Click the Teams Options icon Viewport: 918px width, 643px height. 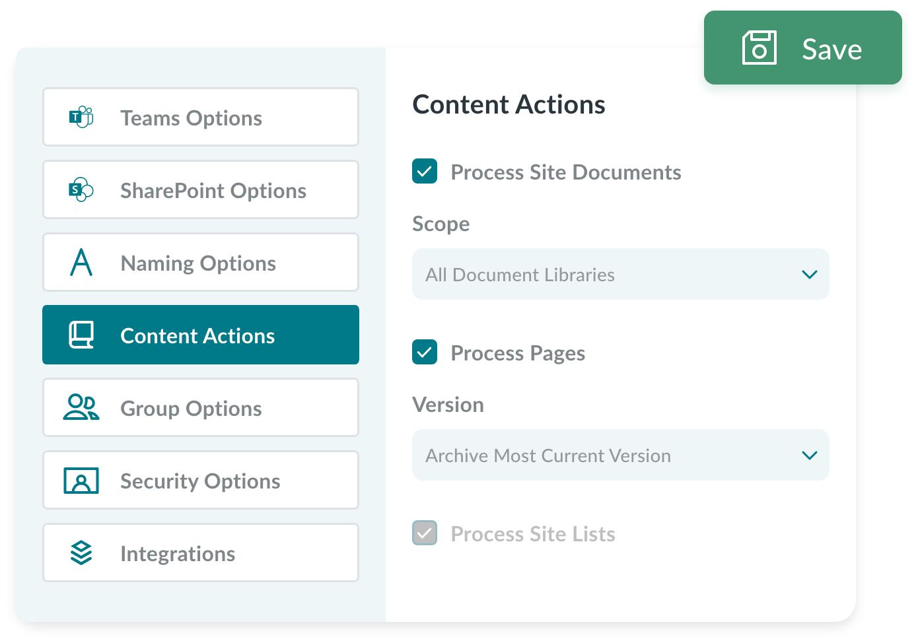click(x=81, y=117)
